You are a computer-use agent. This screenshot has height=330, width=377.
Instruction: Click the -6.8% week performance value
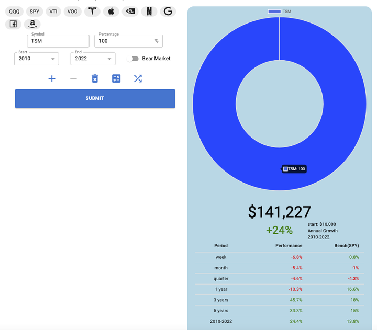[296, 257]
